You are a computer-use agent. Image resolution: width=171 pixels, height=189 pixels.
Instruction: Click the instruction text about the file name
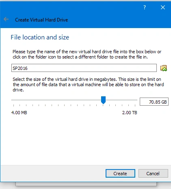[87, 54]
